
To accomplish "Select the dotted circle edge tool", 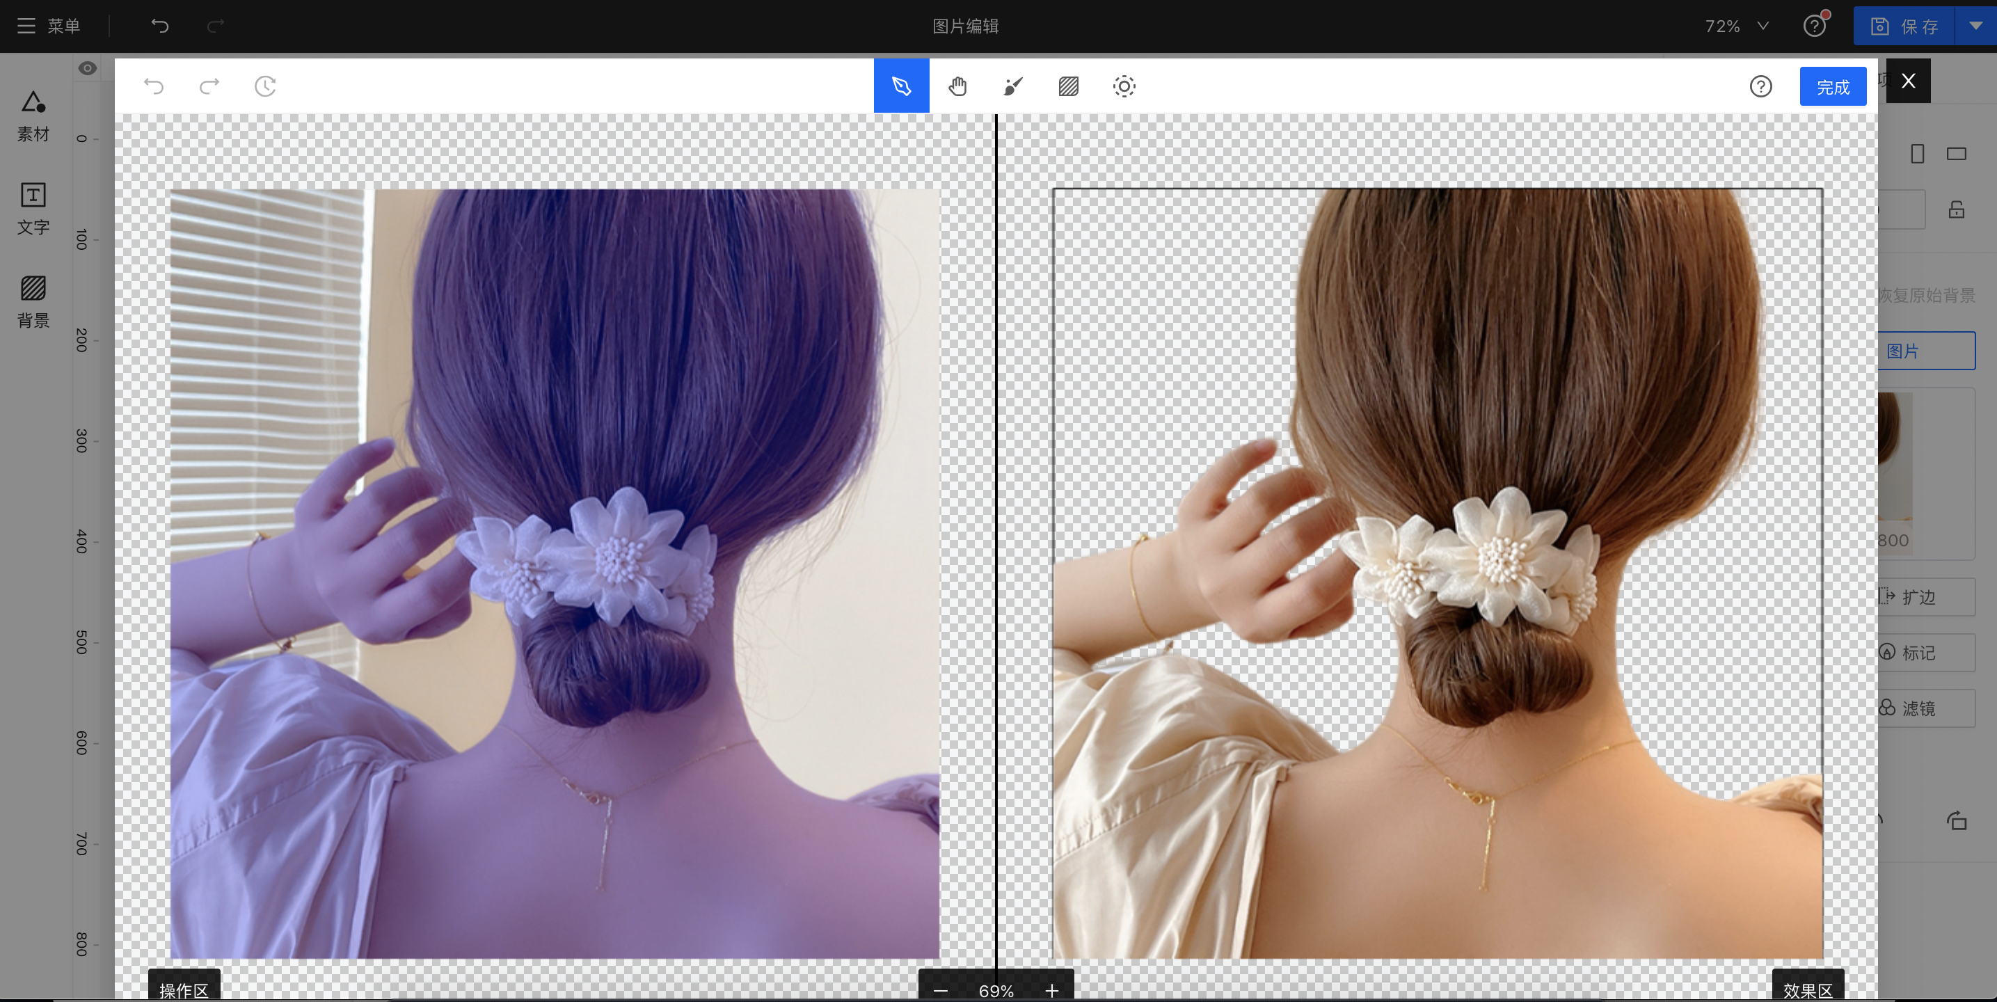I will [x=1124, y=86].
